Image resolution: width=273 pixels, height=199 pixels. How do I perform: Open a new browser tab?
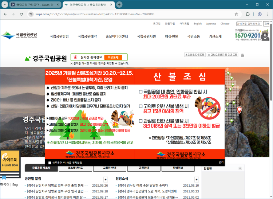pyautogui.click(x=119, y=4)
